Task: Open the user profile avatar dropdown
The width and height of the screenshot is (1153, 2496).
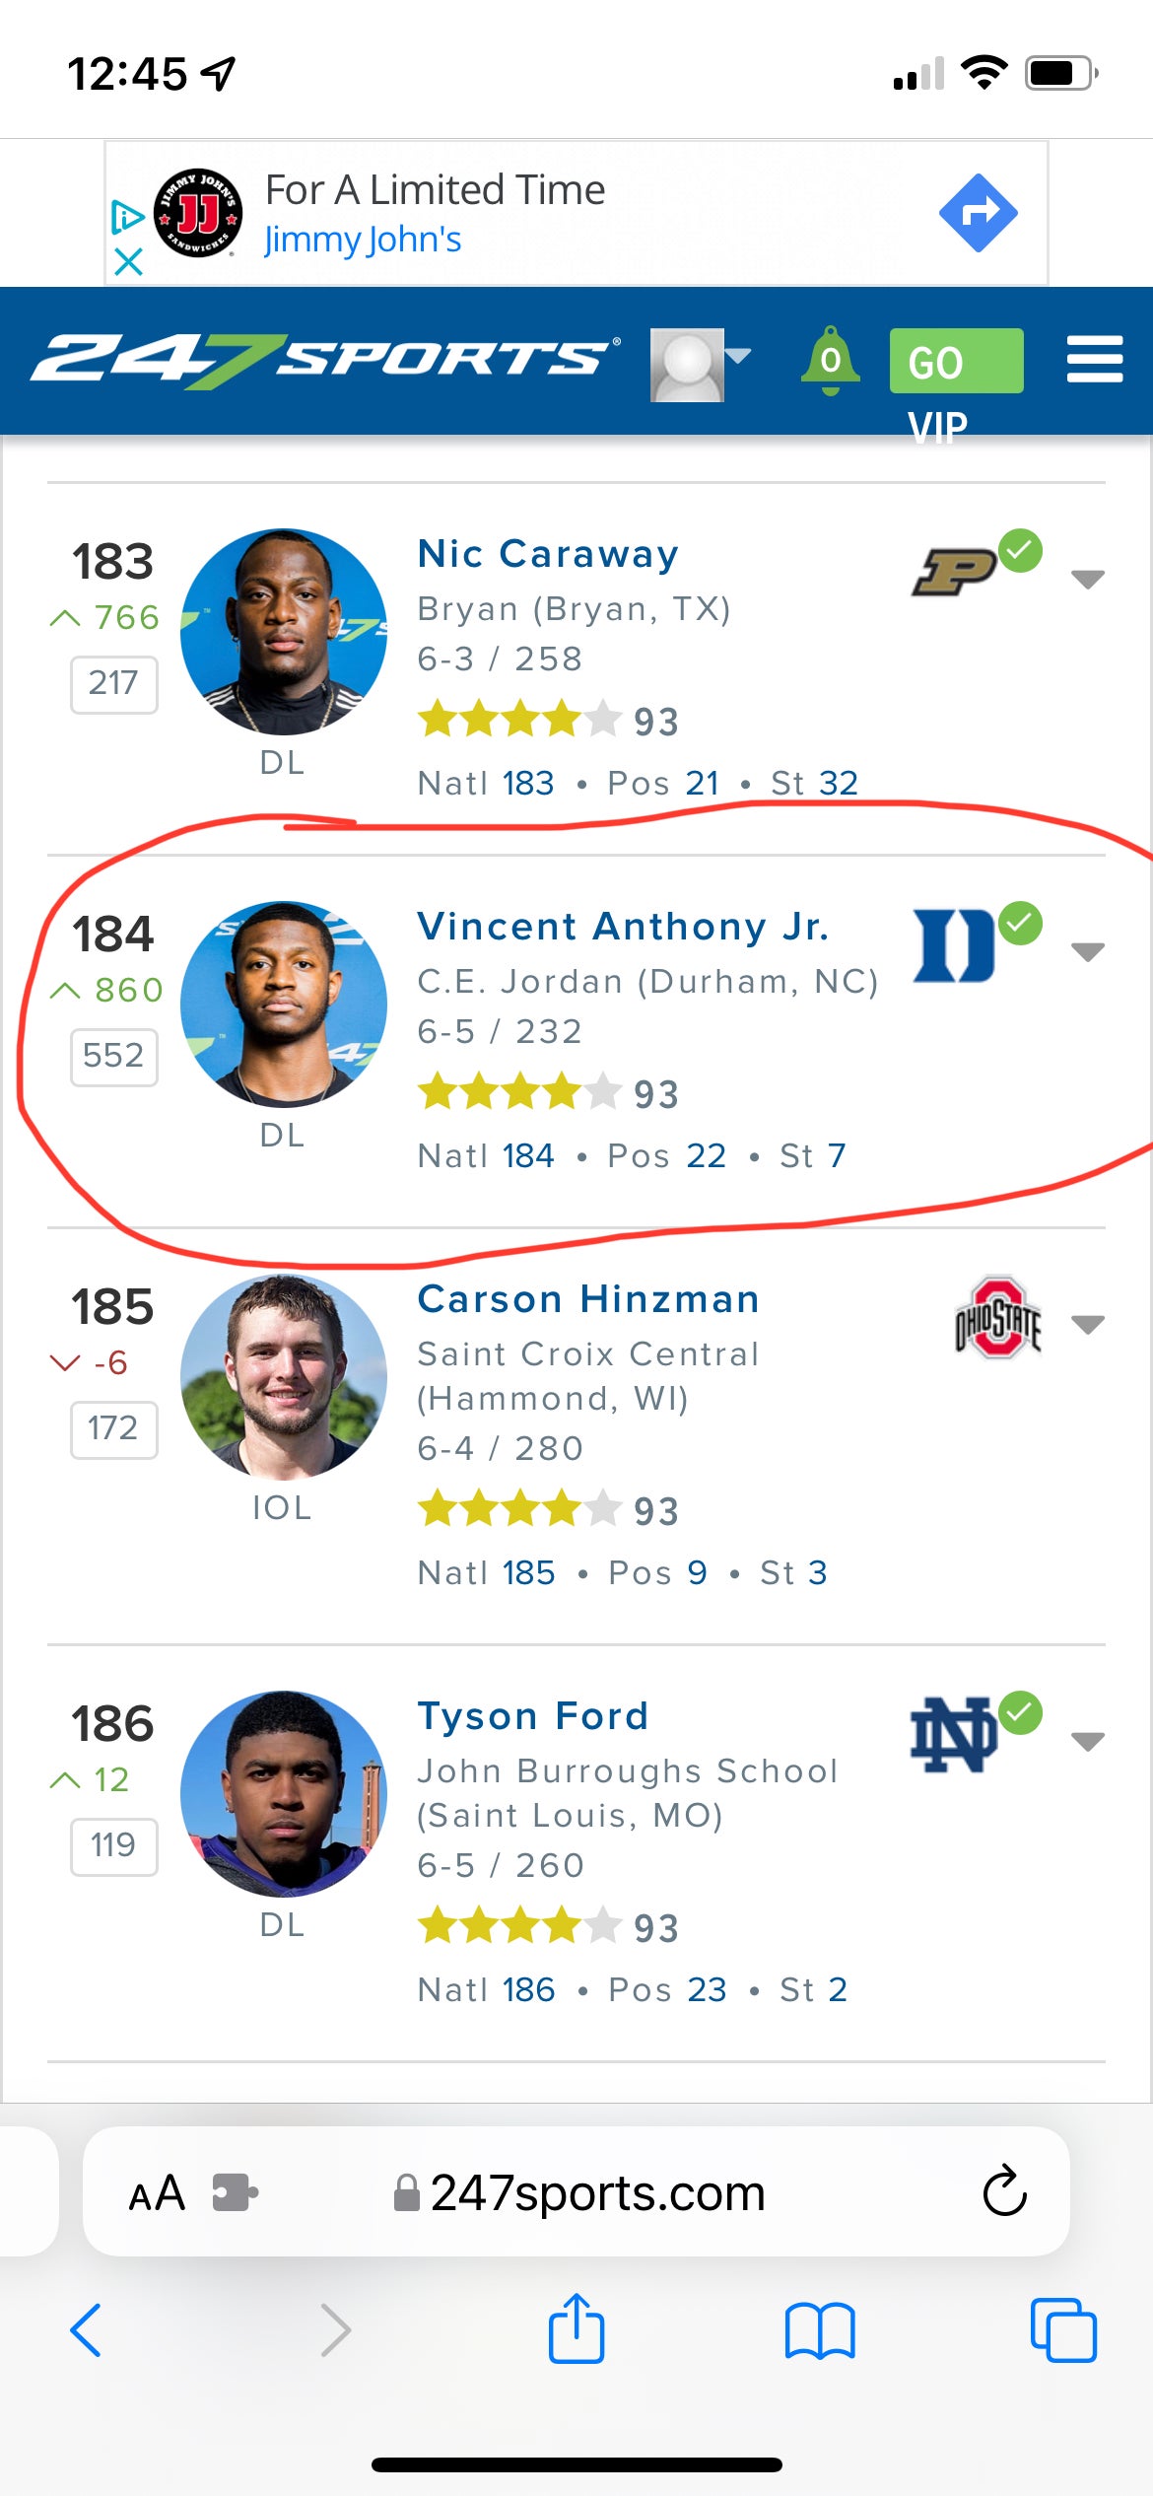Action: pyautogui.click(x=700, y=363)
